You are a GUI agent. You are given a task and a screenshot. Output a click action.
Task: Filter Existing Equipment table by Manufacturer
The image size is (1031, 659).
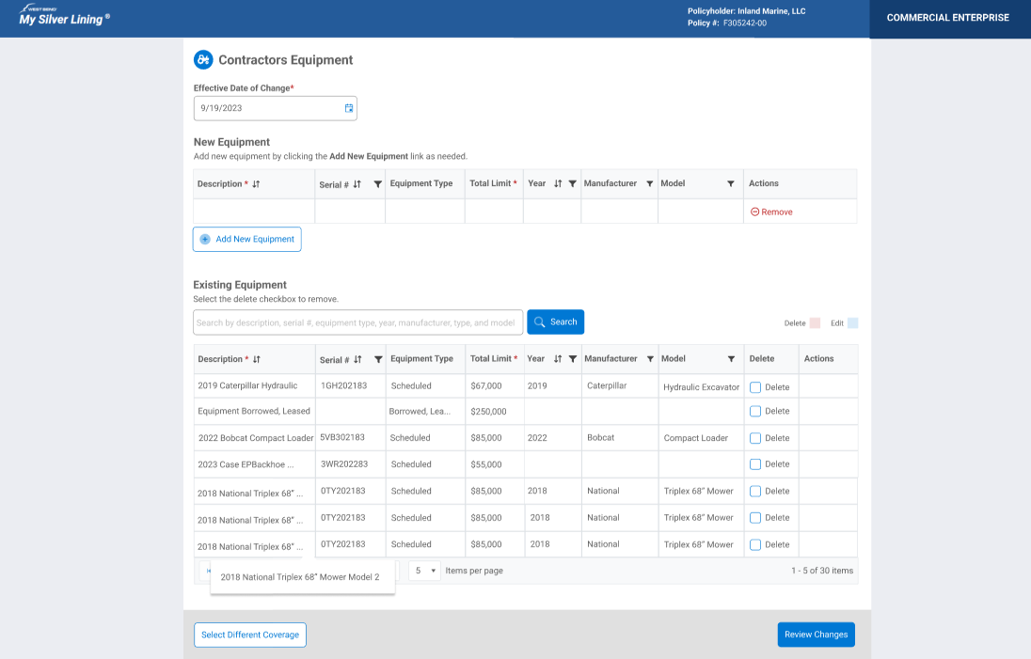tap(650, 359)
